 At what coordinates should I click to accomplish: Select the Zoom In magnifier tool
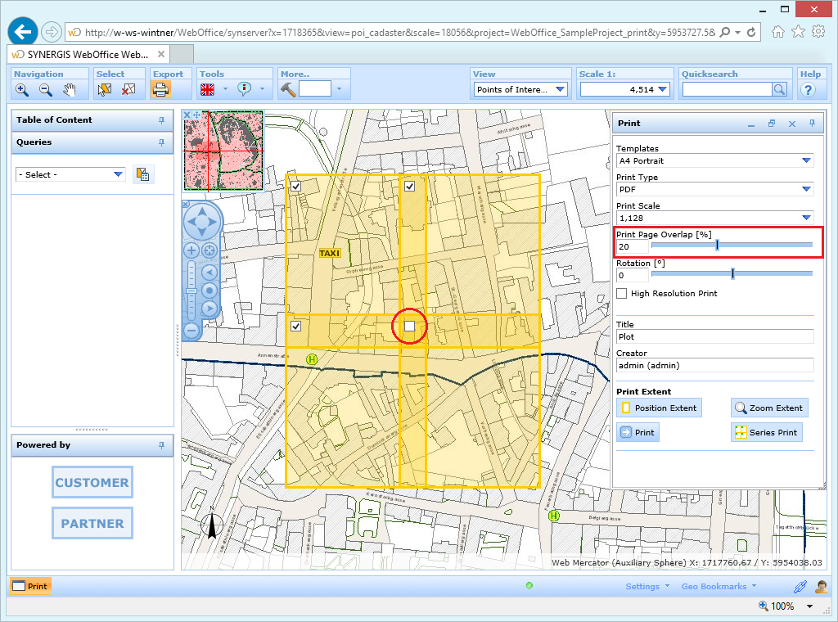click(x=22, y=90)
